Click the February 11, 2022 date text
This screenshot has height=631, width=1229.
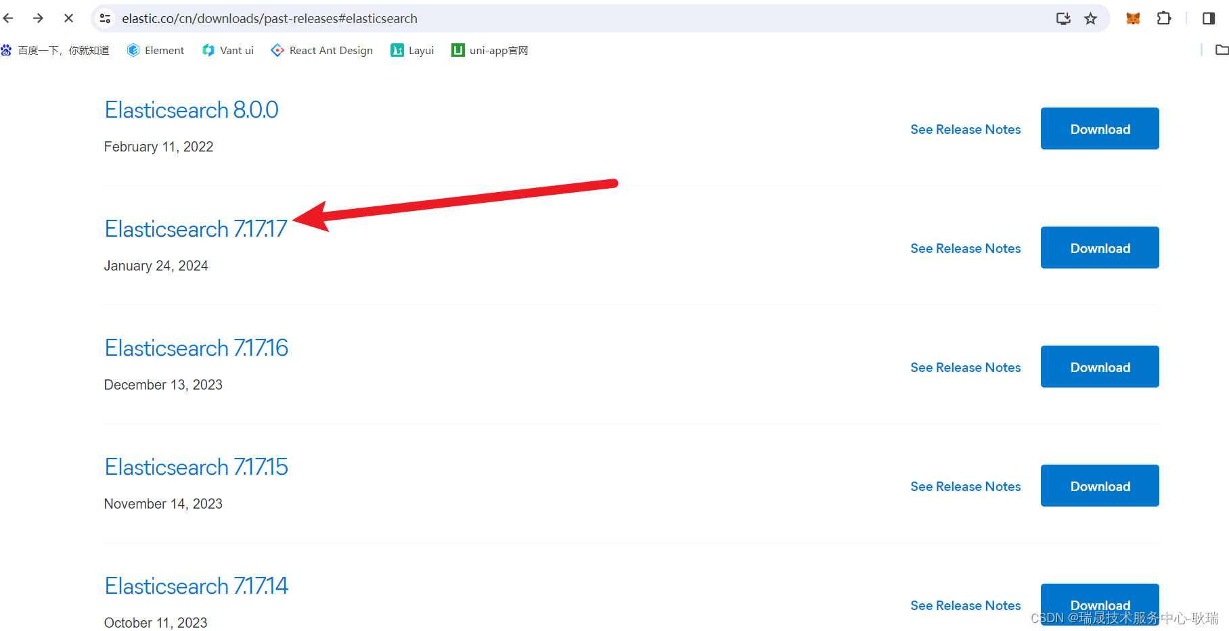[158, 147]
